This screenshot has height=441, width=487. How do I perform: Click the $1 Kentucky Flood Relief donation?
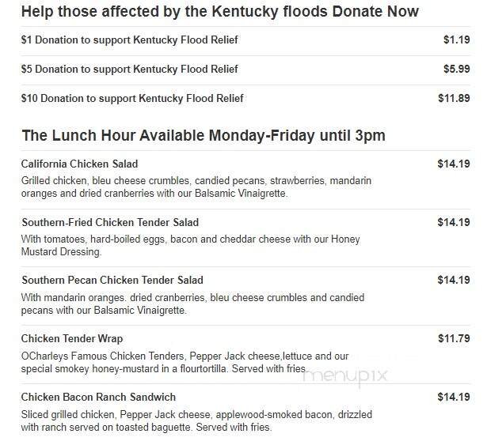(130, 40)
